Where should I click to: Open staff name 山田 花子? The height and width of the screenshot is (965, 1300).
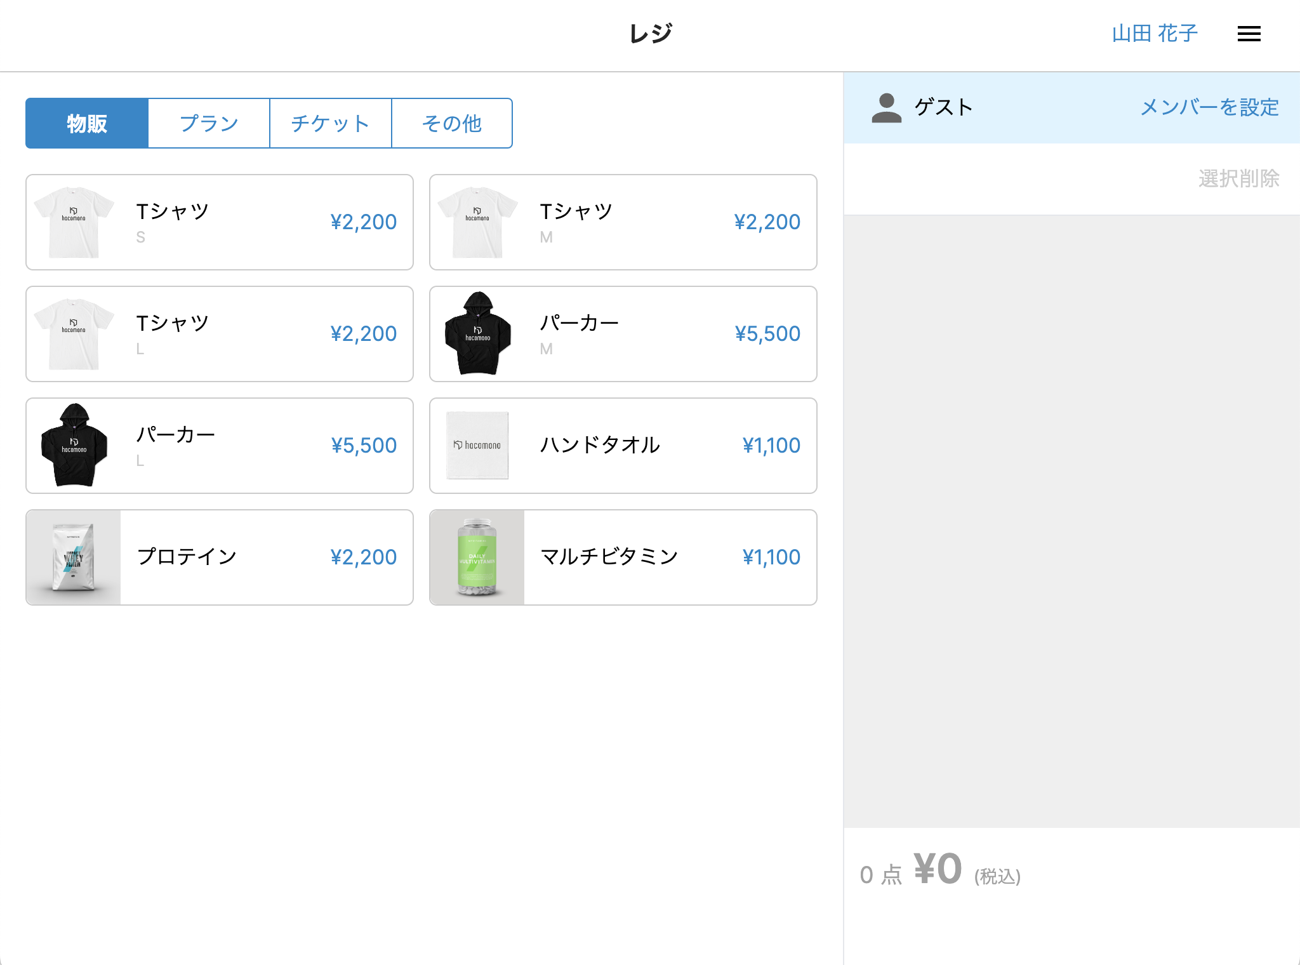(1155, 34)
